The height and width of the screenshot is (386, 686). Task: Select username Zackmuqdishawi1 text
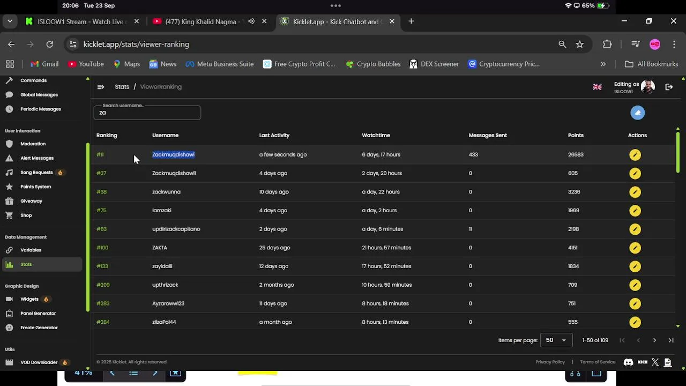(x=174, y=173)
